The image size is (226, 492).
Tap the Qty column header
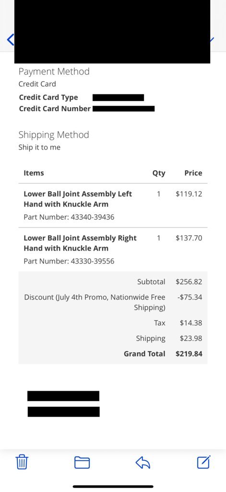(159, 173)
